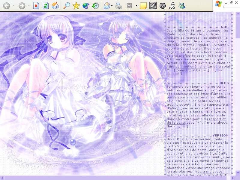This screenshot has width=240, height=180.
Task: Click the vertical scrollbar up arrow
Action: [x=238, y=13]
